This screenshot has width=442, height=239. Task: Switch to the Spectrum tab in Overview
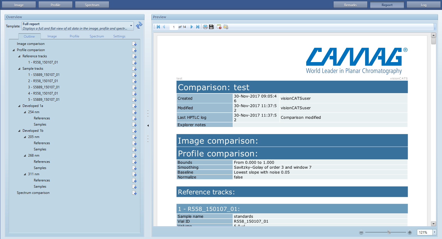pos(97,36)
